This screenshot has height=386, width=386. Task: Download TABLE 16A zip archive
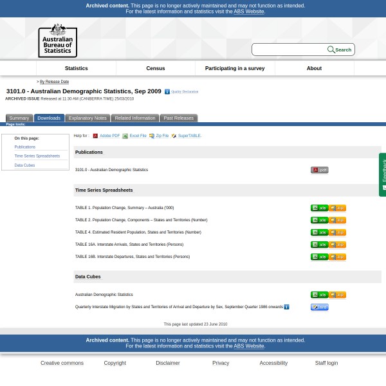[337, 244]
